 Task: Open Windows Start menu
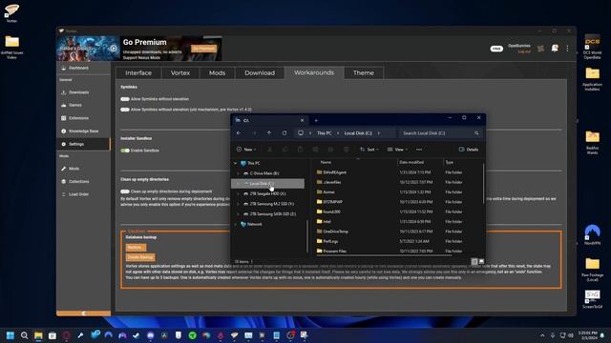click(x=11, y=335)
